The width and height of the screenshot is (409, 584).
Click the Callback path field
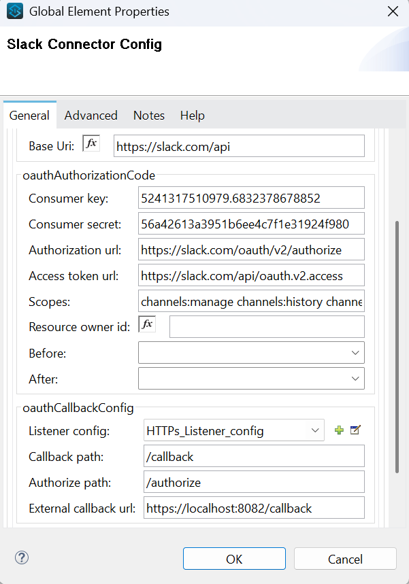pos(254,456)
